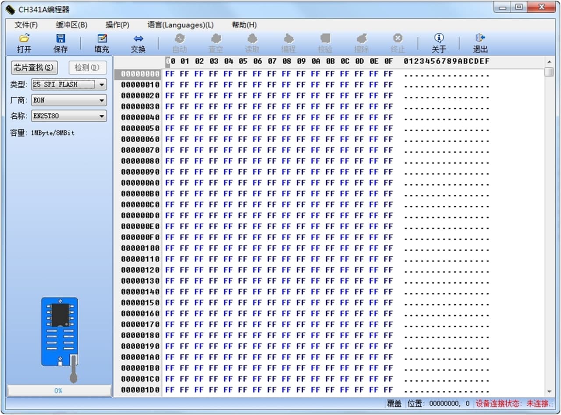The width and height of the screenshot is (561, 415).
Task: Click the Swap (交换) arrows icon
Action: coord(138,38)
